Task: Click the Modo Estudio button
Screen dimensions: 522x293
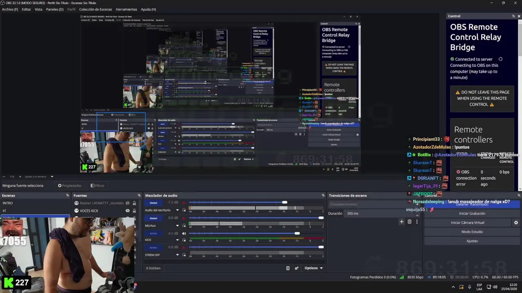Action: tap(472, 232)
